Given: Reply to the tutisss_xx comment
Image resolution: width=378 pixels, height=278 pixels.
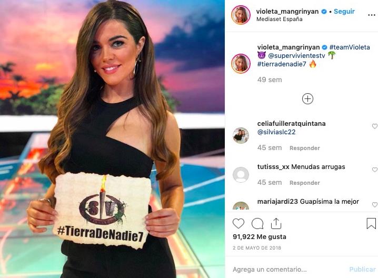Looking at the screenshot, I should (x=305, y=183).
